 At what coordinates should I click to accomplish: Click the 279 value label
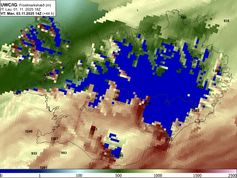80,80
